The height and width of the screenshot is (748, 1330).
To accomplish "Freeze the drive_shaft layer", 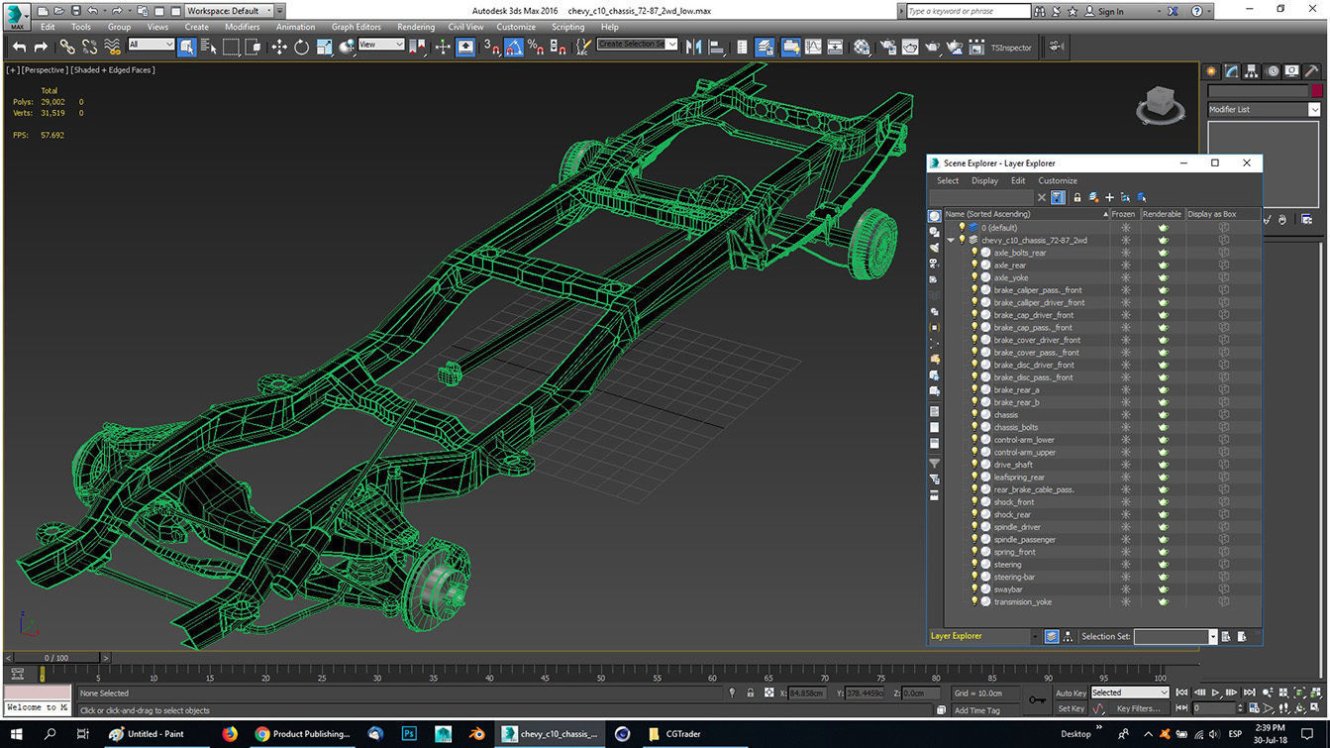I will pyautogui.click(x=1125, y=464).
